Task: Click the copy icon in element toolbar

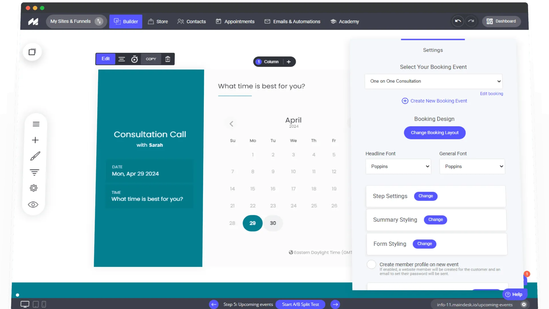Action: coord(151,59)
